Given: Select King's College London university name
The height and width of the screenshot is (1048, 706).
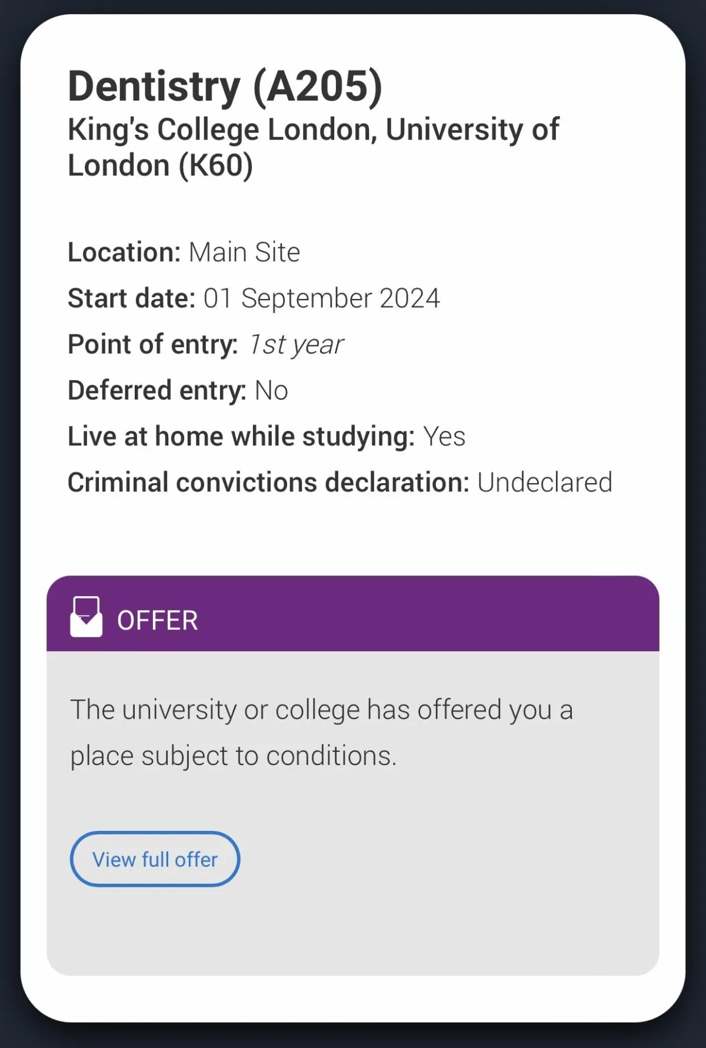Looking at the screenshot, I should pos(313,147).
